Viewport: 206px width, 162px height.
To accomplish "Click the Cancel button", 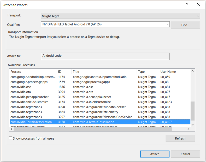I will (185, 154).
